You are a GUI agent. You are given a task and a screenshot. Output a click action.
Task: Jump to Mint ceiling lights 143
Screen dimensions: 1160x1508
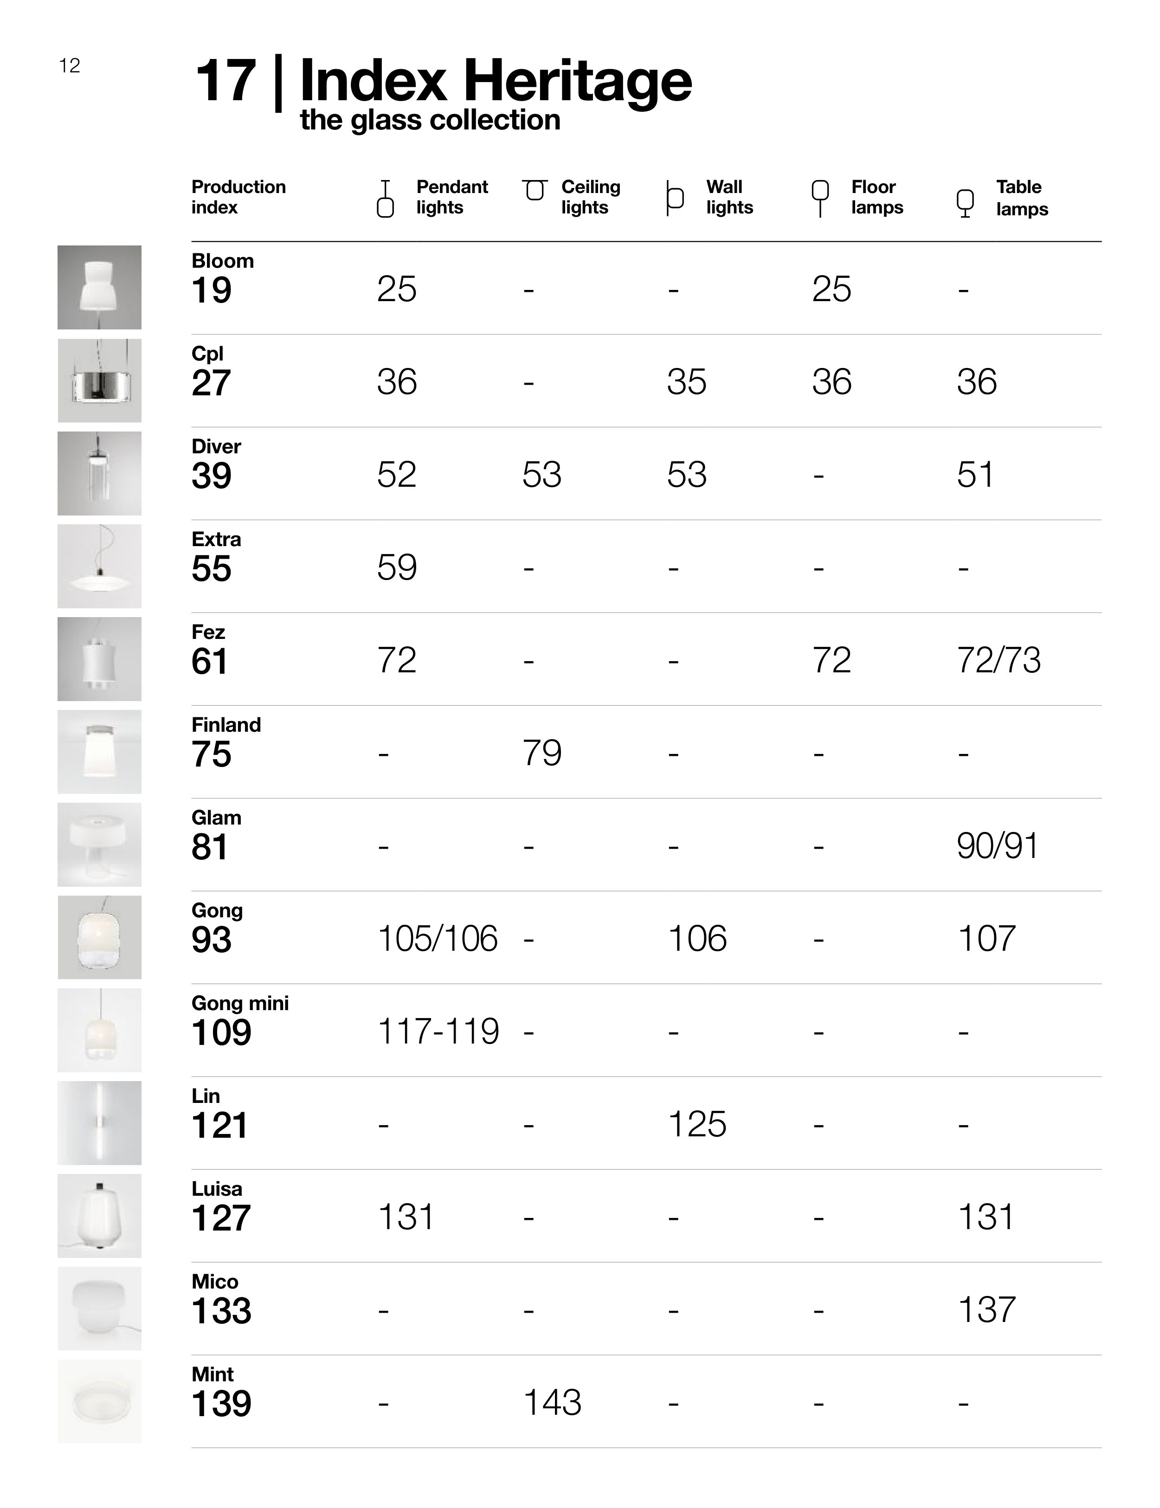pyautogui.click(x=552, y=1402)
